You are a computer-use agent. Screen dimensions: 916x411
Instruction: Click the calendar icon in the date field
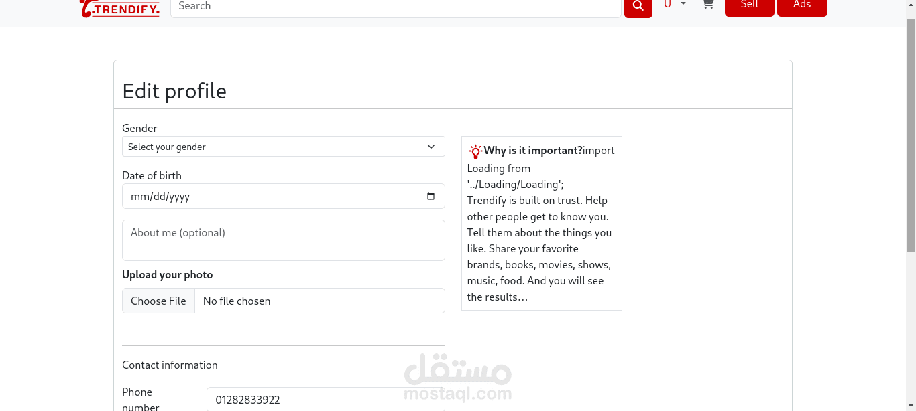coord(431,196)
